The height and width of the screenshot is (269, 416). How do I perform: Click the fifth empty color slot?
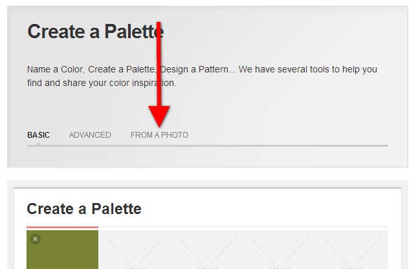(353, 251)
